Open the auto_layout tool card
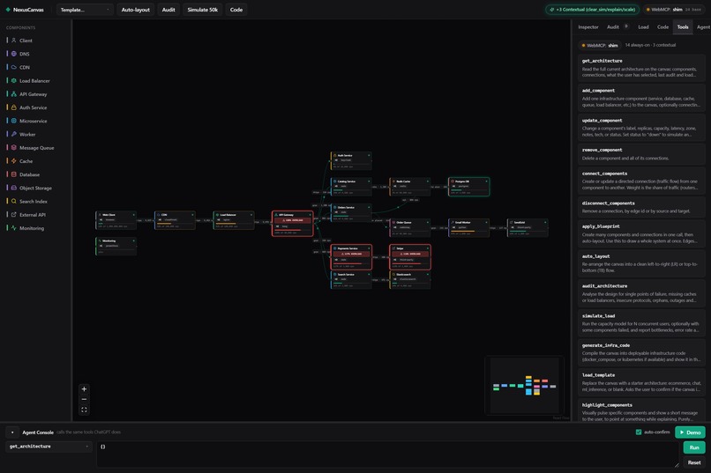 pyautogui.click(x=641, y=263)
